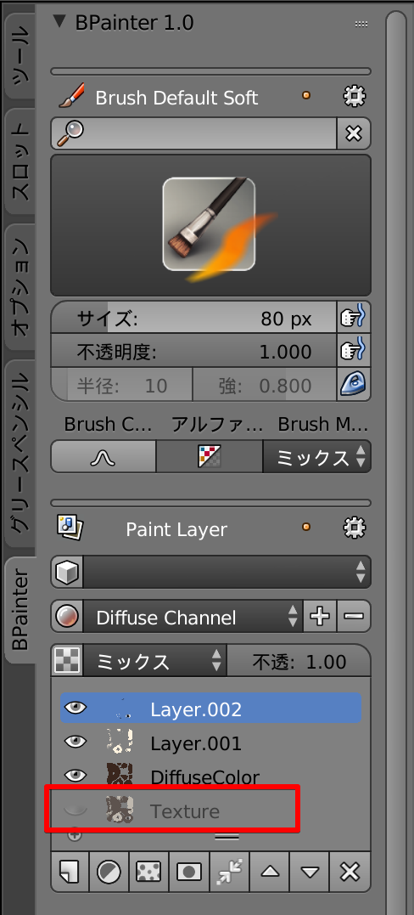
Task: Click the brush search field
Action: pos(193,133)
